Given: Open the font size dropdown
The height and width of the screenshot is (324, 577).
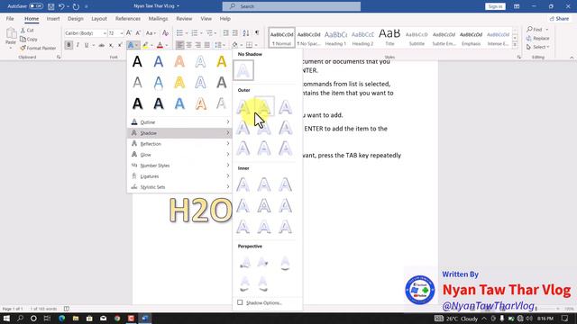Looking at the screenshot, I should 122,33.
